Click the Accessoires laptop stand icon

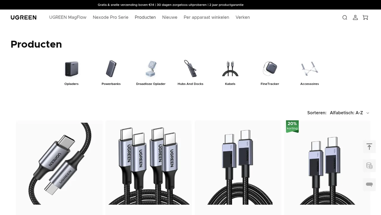click(x=310, y=69)
